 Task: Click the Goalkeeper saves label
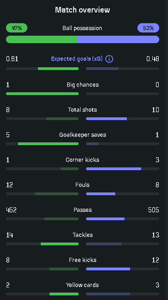83,134
